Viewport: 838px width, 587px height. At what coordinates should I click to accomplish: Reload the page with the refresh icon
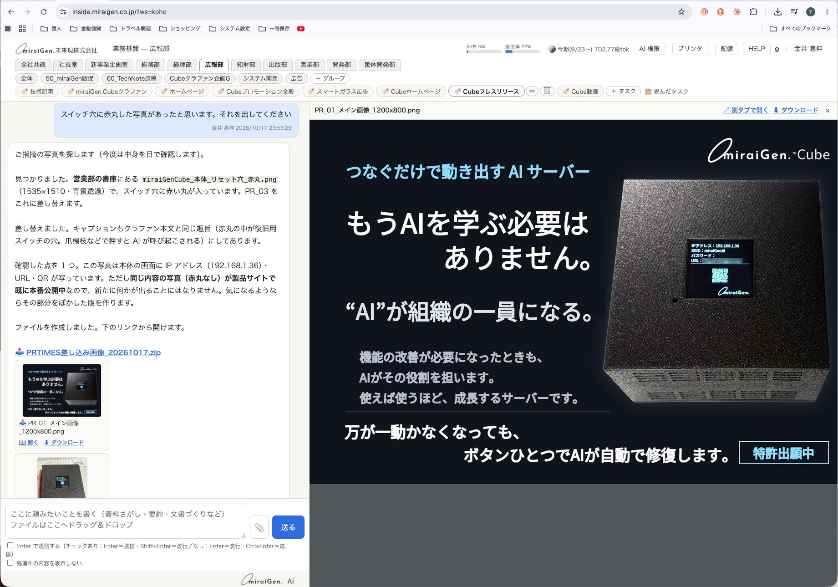(x=43, y=12)
